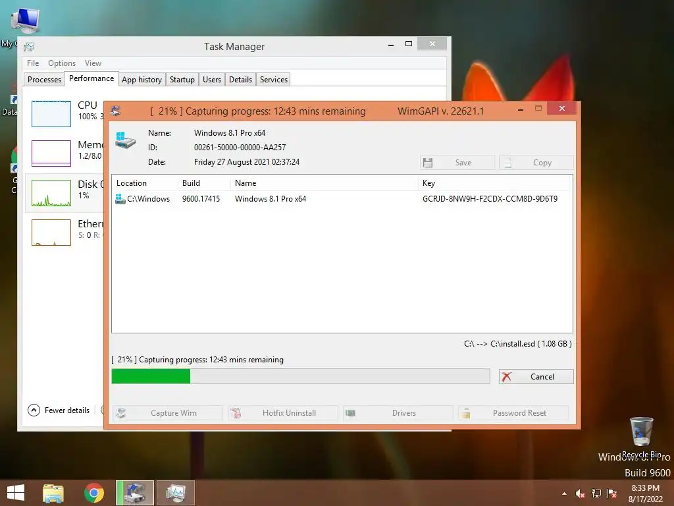674x506 pixels.
Task: Select the C:\Windows row in list
Action: (342, 199)
